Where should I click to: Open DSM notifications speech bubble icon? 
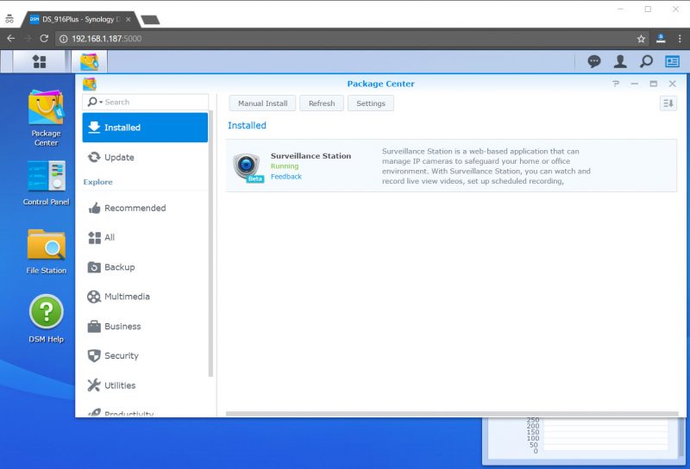(594, 61)
